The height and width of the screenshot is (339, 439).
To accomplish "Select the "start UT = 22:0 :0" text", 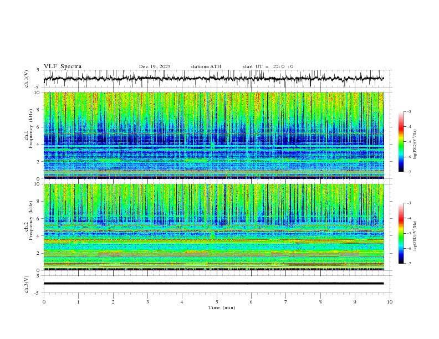I will [268, 66].
